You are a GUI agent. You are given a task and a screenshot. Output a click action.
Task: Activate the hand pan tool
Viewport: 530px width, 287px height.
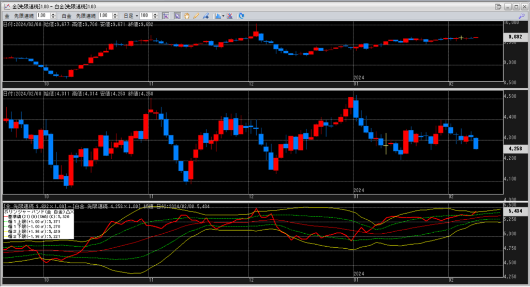point(187,16)
